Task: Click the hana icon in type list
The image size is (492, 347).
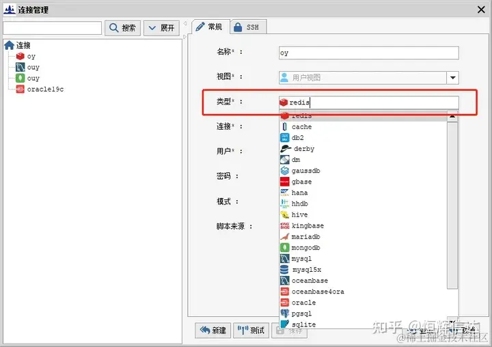Action: click(x=284, y=193)
